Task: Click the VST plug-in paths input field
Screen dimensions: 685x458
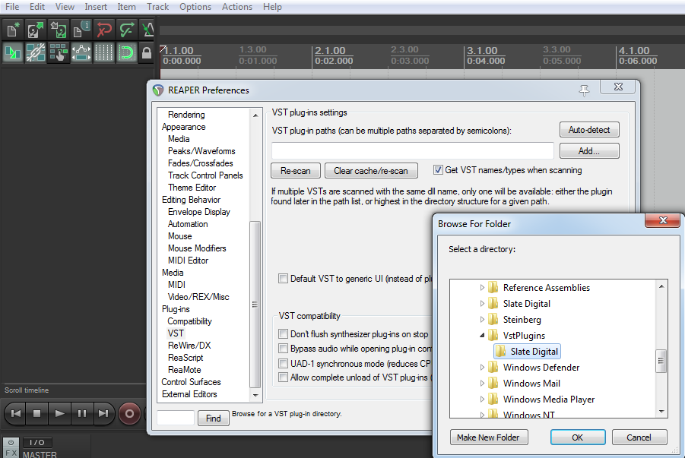Action: pyautogui.click(x=412, y=151)
